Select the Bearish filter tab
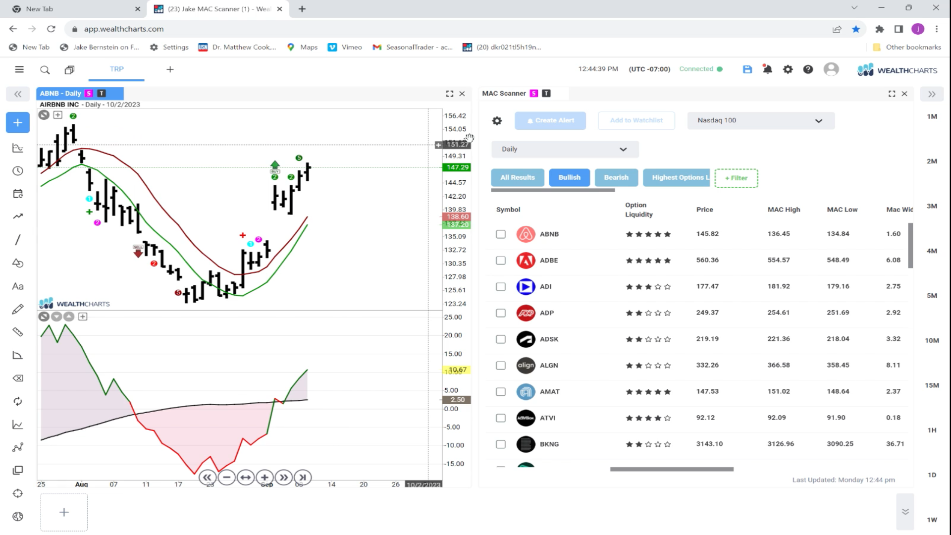951x535 pixels. pyautogui.click(x=616, y=177)
